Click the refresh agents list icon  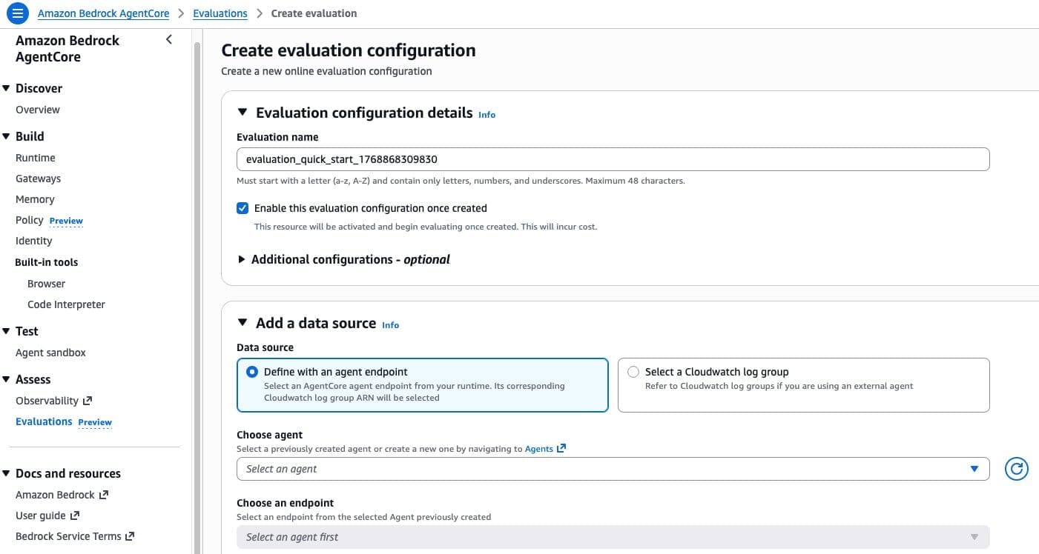tap(1016, 469)
